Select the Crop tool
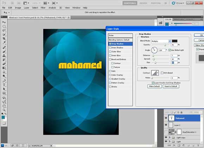This screenshot has width=204, height=148. (4, 39)
